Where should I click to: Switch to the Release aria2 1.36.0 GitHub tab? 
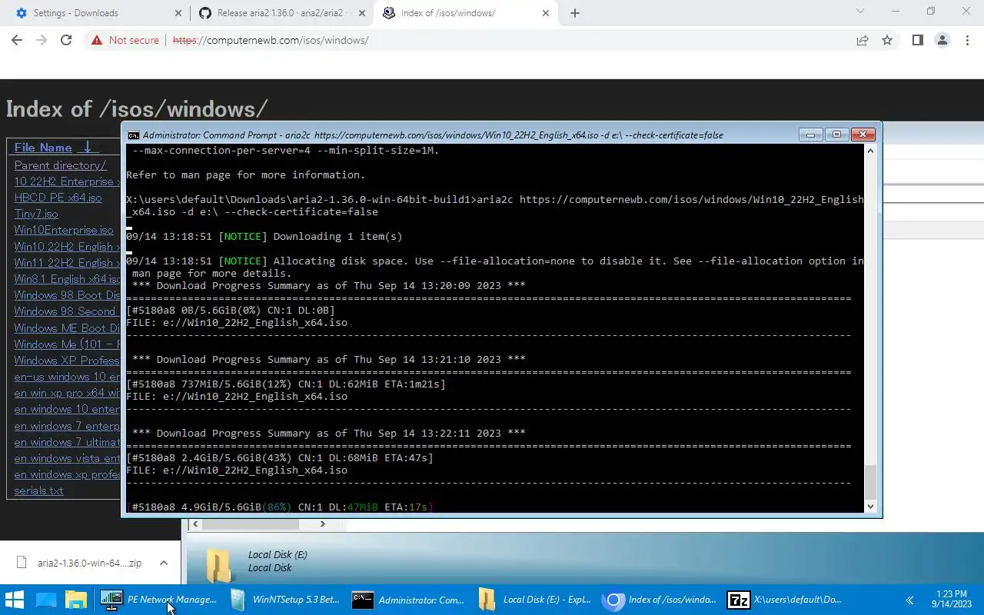[281, 13]
